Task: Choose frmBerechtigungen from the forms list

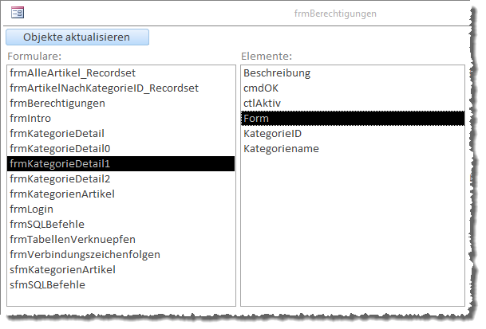Action: click(57, 103)
